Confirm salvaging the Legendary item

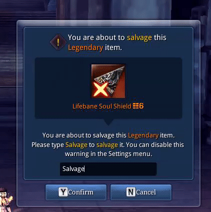point(76,192)
